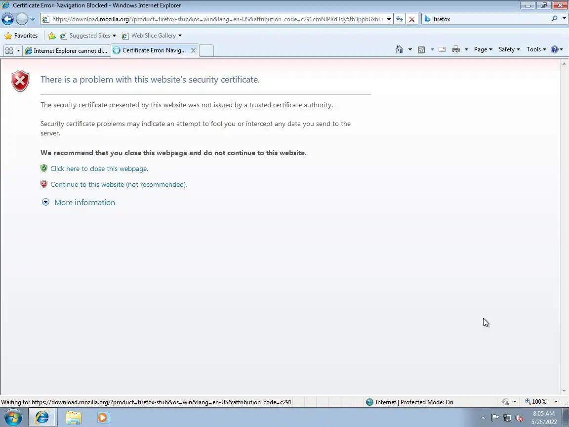Select the Certificate Error tab
The image size is (569, 427).
(153, 50)
